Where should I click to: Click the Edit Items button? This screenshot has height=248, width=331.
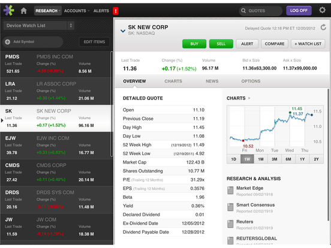click(x=94, y=42)
